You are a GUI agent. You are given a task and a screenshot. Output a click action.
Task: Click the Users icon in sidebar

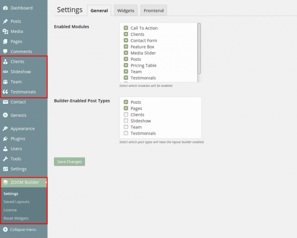point(5,149)
